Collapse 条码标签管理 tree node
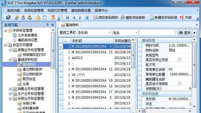 click(5, 31)
